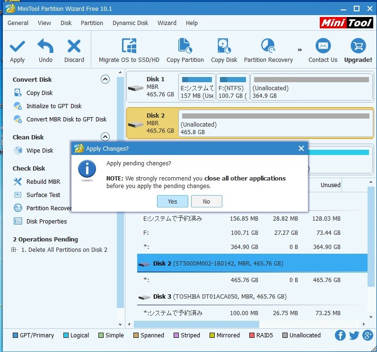The width and height of the screenshot is (377, 352).
Task: Run Surface Test from sidebar
Action: (43, 195)
